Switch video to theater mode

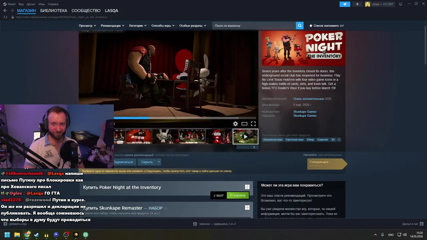click(x=245, y=124)
